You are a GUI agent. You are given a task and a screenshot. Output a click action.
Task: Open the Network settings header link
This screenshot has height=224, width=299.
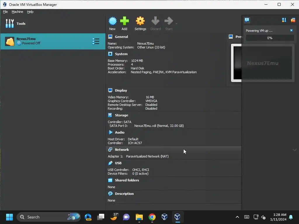click(122, 150)
